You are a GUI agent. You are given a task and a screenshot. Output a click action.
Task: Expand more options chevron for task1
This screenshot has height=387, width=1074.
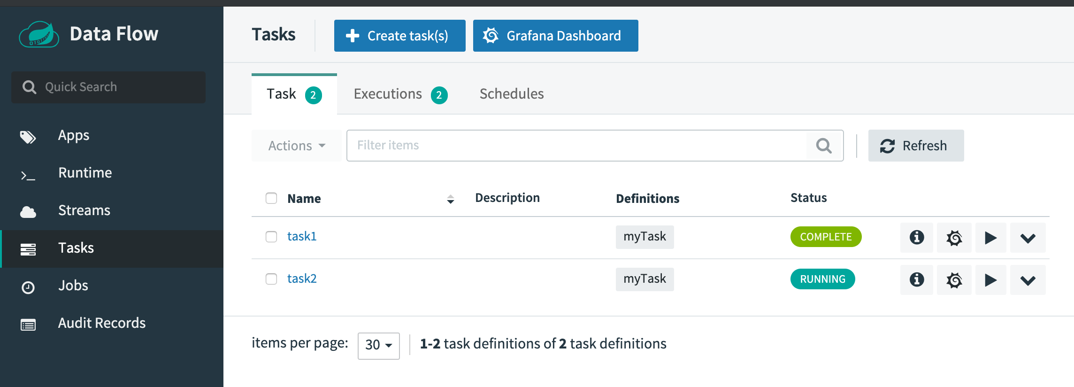[x=1028, y=238]
